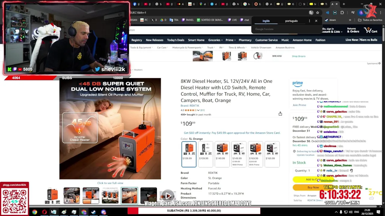Image resolution: width=385 pixels, height=216 pixels.
Task: Open the Returns & Orders link
Action: tap(353, 30)
